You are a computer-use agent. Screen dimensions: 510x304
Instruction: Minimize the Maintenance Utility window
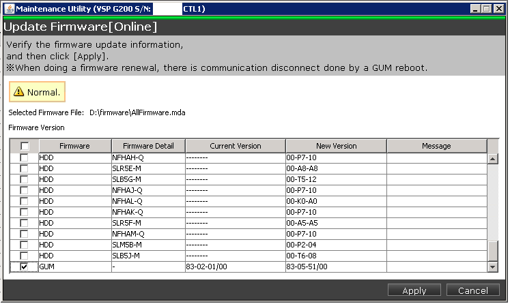tap(475, 9)
